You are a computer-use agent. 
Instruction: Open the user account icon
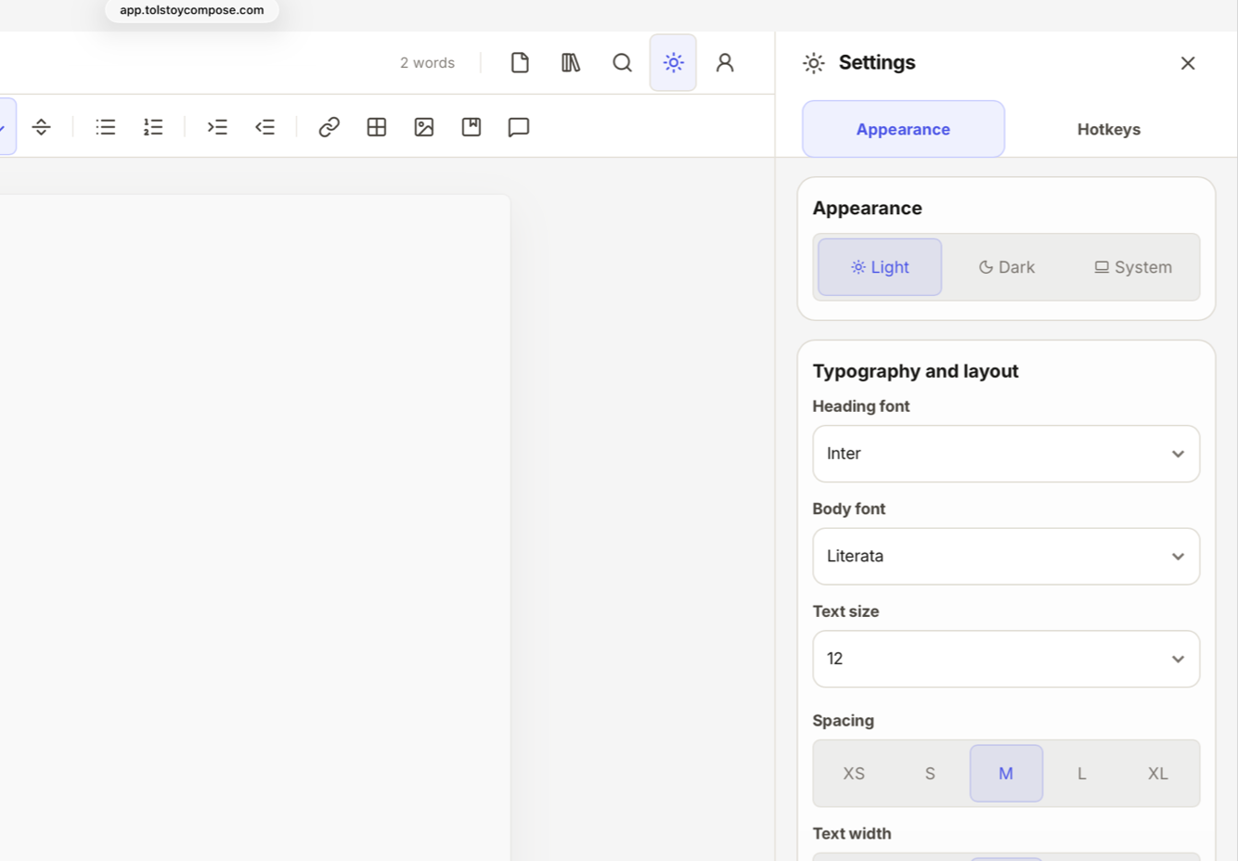coord(725,62)
